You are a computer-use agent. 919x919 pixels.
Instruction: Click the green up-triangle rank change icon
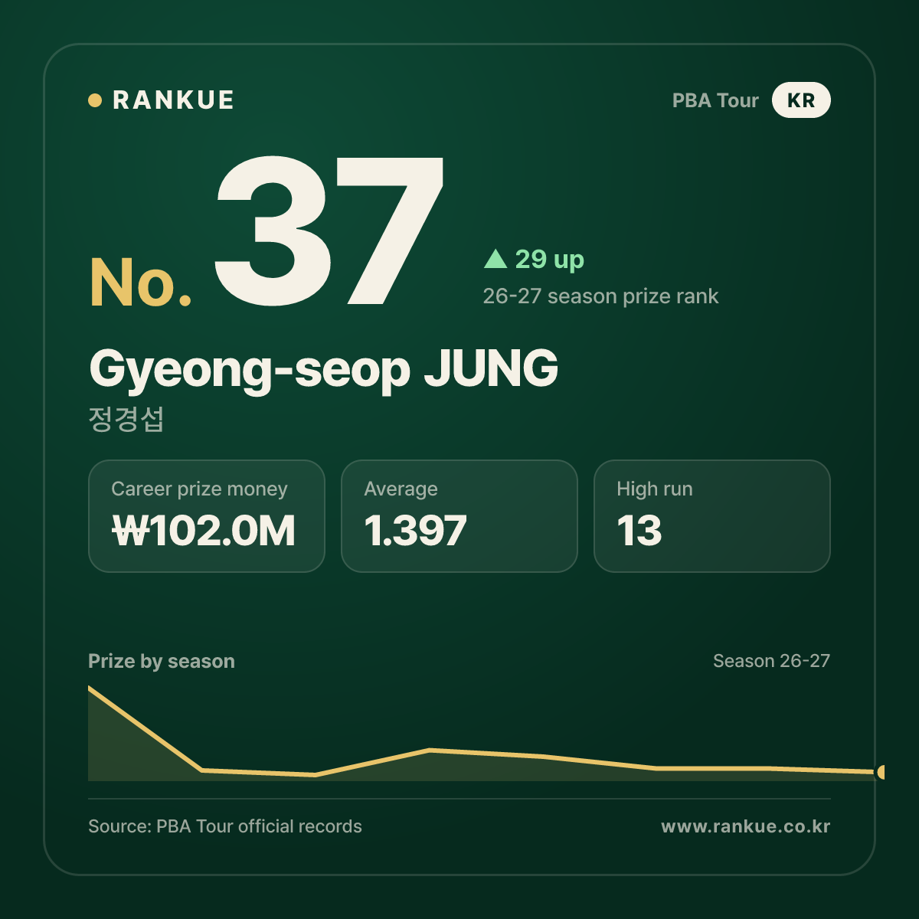pos(495,259)
